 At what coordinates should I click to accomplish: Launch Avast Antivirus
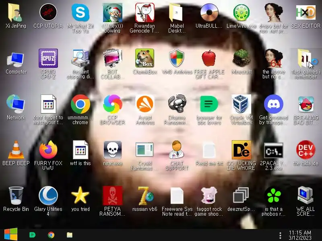(145, 104)
